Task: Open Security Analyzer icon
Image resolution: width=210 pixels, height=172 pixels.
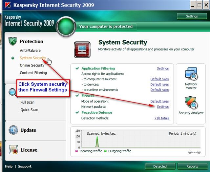Action: point(191,103)
